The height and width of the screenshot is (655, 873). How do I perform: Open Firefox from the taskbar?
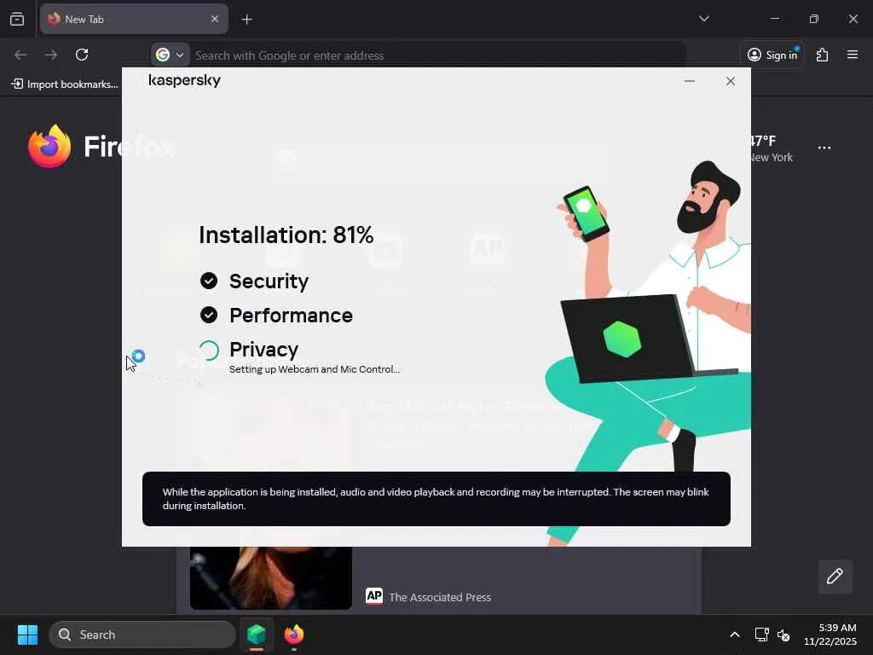coord(294,635)
